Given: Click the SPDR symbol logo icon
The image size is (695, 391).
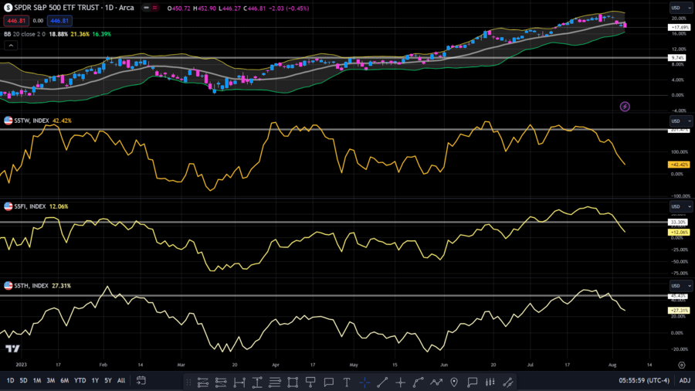Looking at the screenshot, I should click(8, 8).
